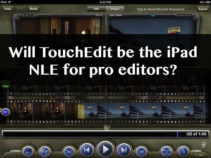Open the Fx effects button
The image size is (211, 158).
click(x=44, y=152)
